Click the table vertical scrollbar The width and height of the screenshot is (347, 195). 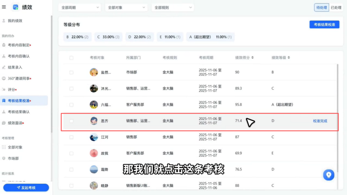(337, 118)
